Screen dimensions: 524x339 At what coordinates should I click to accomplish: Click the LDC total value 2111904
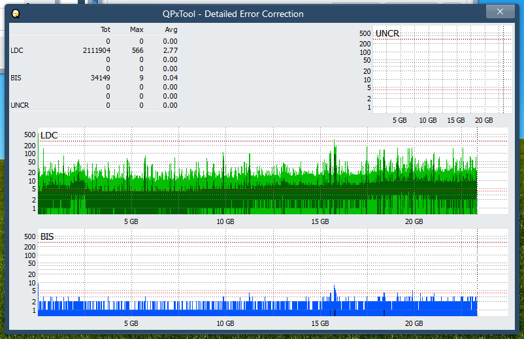coord(97,50)
